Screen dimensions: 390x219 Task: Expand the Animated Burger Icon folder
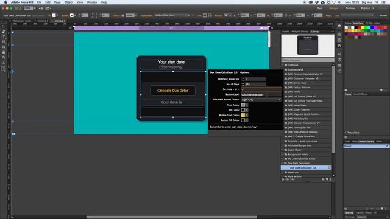282,145
